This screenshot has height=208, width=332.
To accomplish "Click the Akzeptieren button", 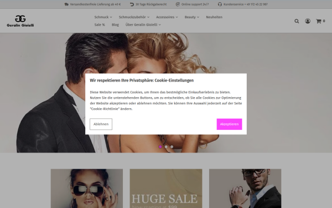I will coord(229,124).
